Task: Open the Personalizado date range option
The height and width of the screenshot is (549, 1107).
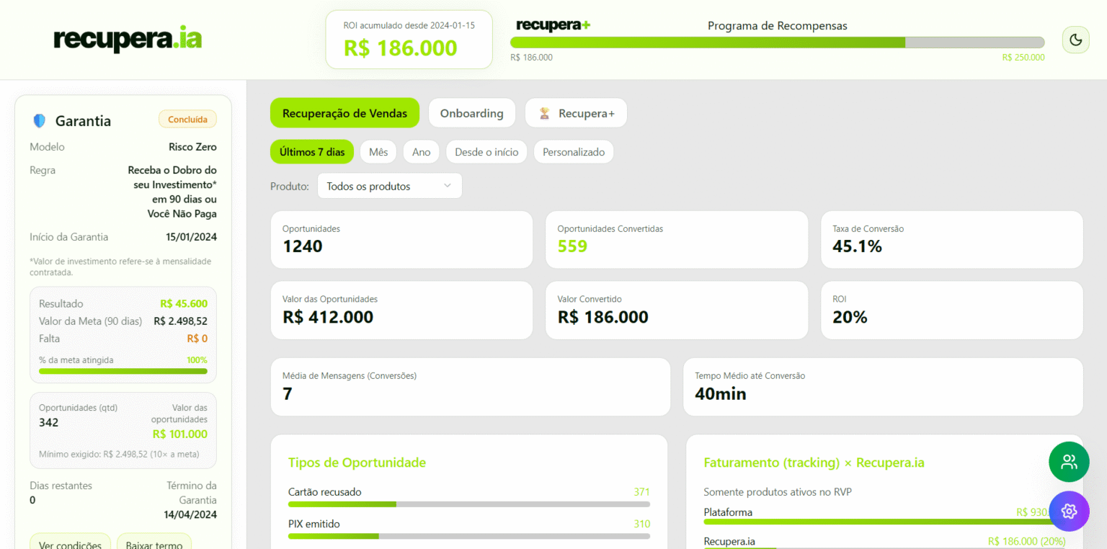Action: (574, 152)
